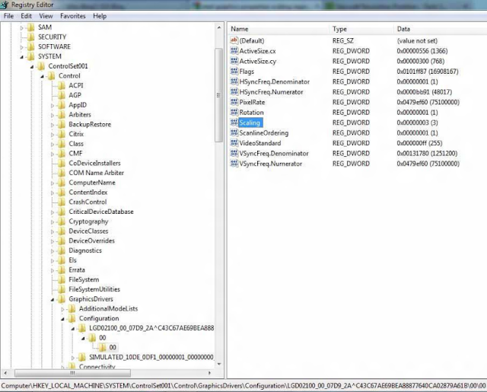Click the tree pane scroll up arrow
The width and height of the screenshot is (487, 392).
tap(218, 27)
